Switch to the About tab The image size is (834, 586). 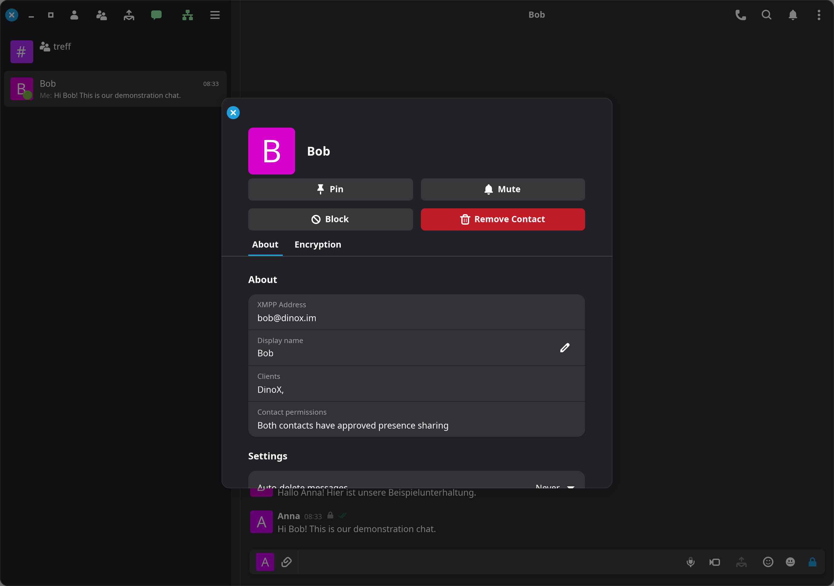(265, 245)
